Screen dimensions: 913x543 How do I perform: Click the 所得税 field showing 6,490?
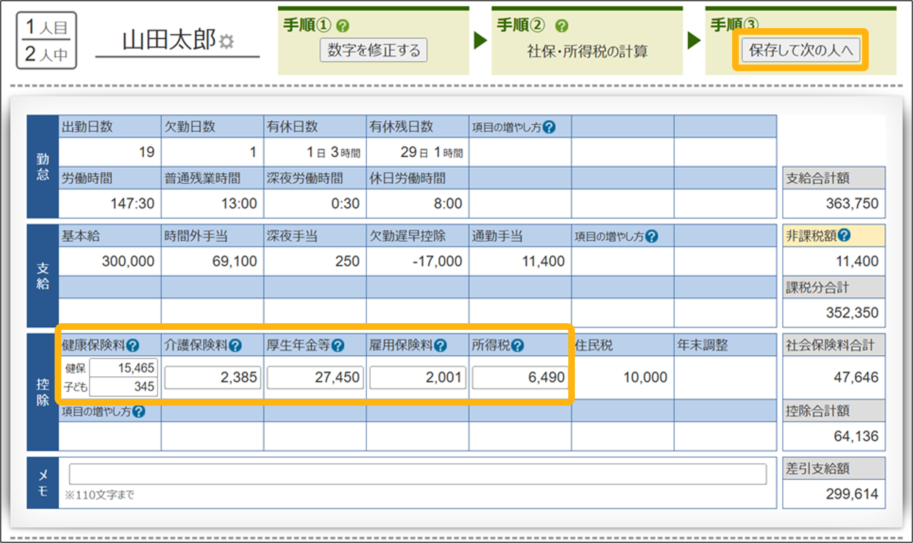pos(520,377)
